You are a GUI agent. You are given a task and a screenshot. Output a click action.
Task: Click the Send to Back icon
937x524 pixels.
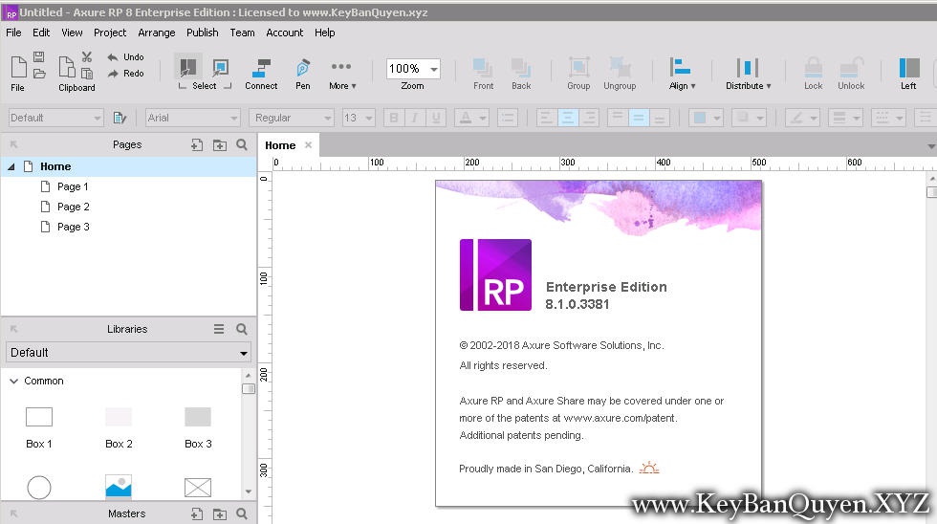(521, 68)
